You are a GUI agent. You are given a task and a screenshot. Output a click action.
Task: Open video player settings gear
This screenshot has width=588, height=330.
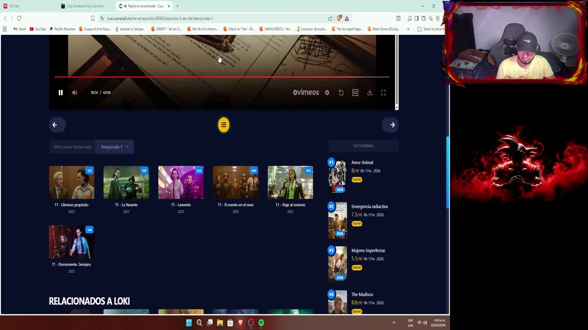327,93
